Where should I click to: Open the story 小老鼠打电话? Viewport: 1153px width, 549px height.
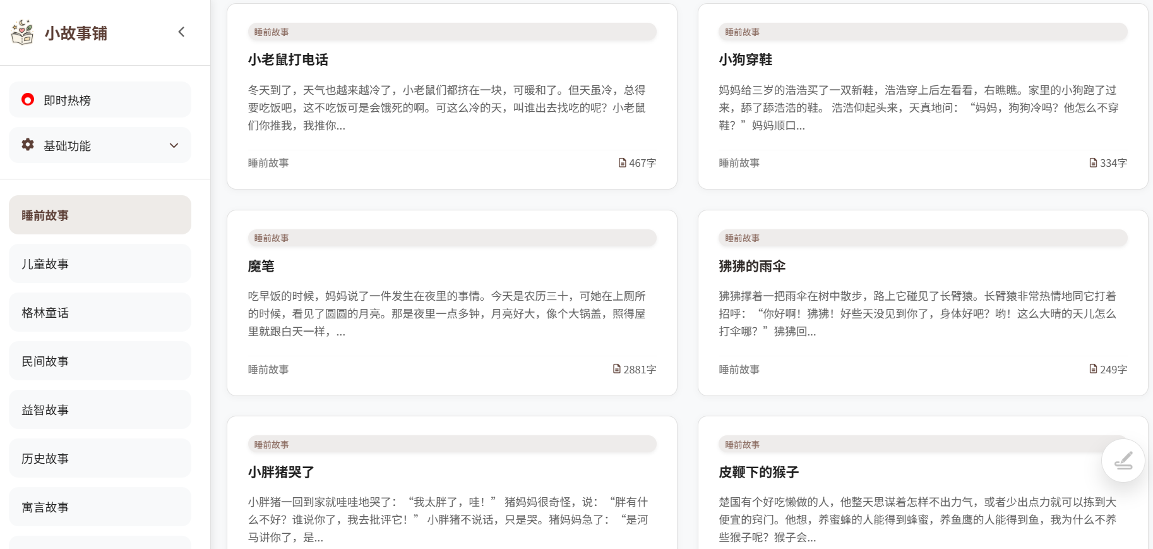288,59
